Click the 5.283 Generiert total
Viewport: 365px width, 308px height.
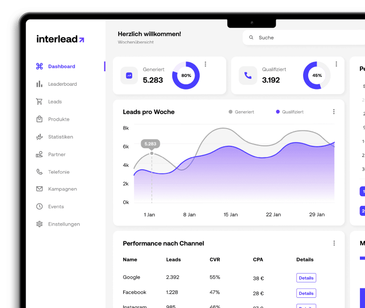pyautogui.click(x=153, y=80)
